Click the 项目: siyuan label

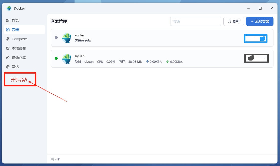tap(84, 62)
